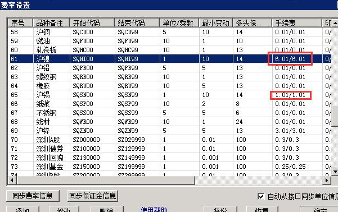Click the end code SZ129999
Image resolution: width=338 pixels, height=212 pixels.
pos(131,149)
